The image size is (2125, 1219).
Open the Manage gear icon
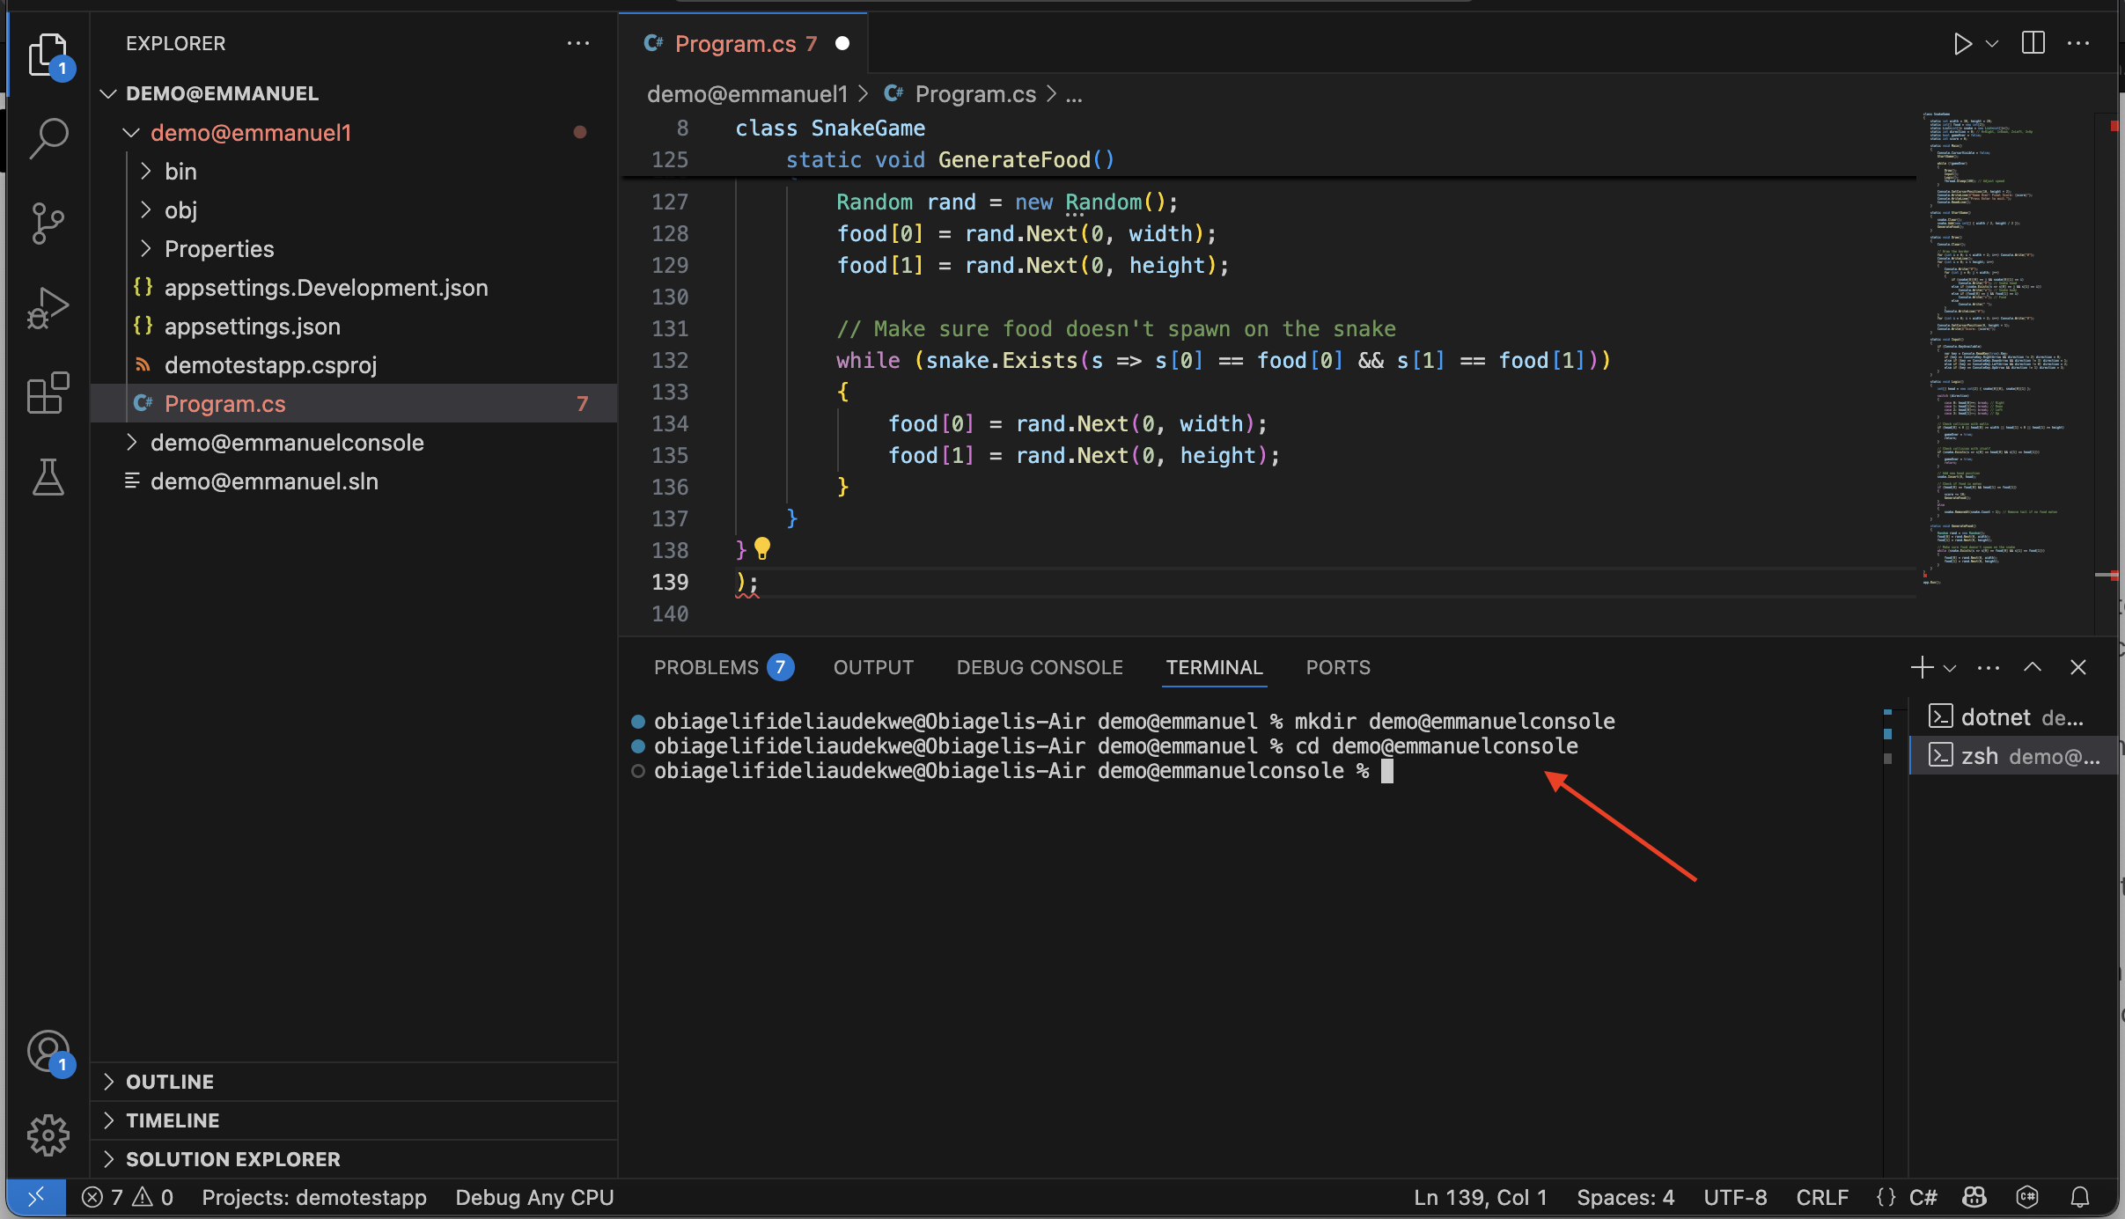point(48,1135)
